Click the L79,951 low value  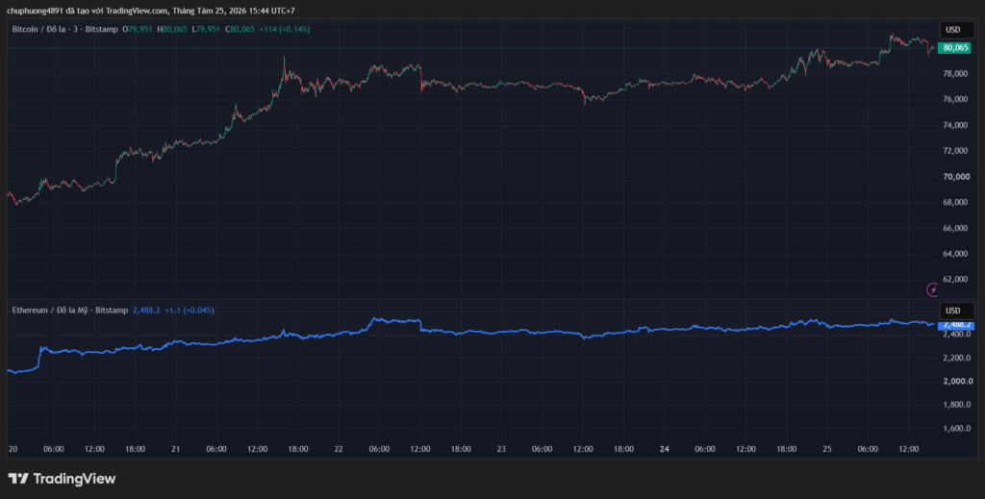point(206,29)
